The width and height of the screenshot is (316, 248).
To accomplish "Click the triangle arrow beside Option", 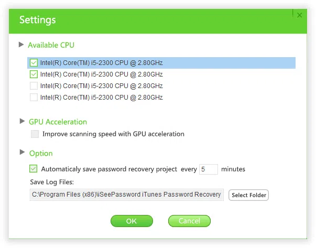I will tap(22, 153).
